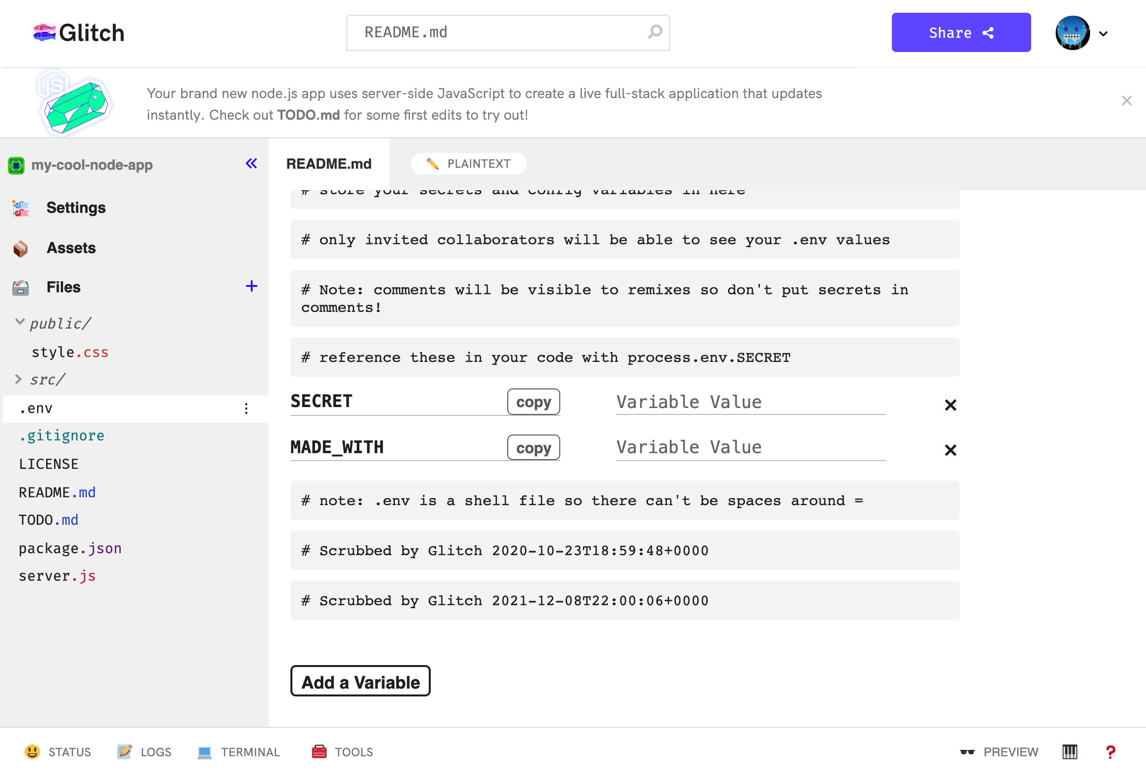Open Settings from the sidebar

click(76, 207)
